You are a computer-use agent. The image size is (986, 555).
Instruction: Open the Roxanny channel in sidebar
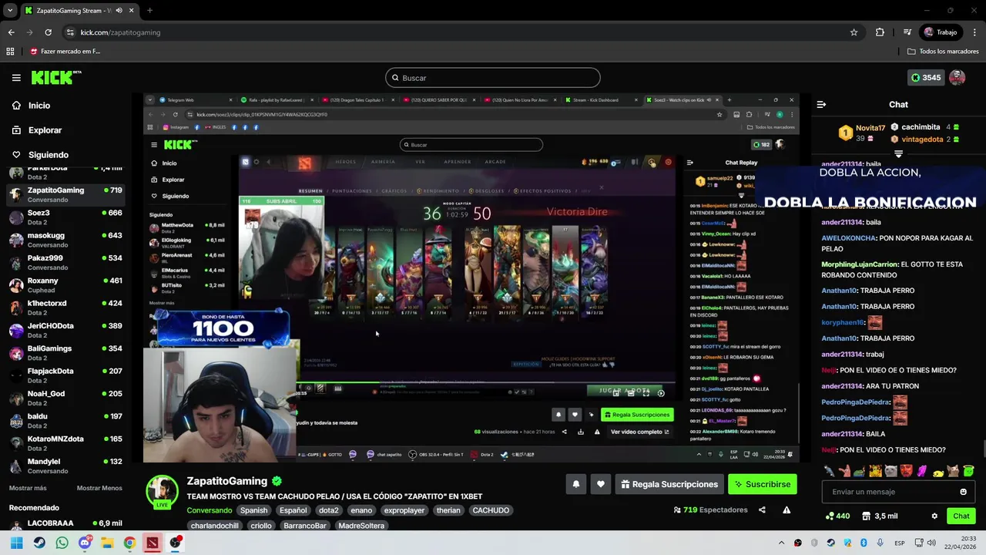(65, 284)
